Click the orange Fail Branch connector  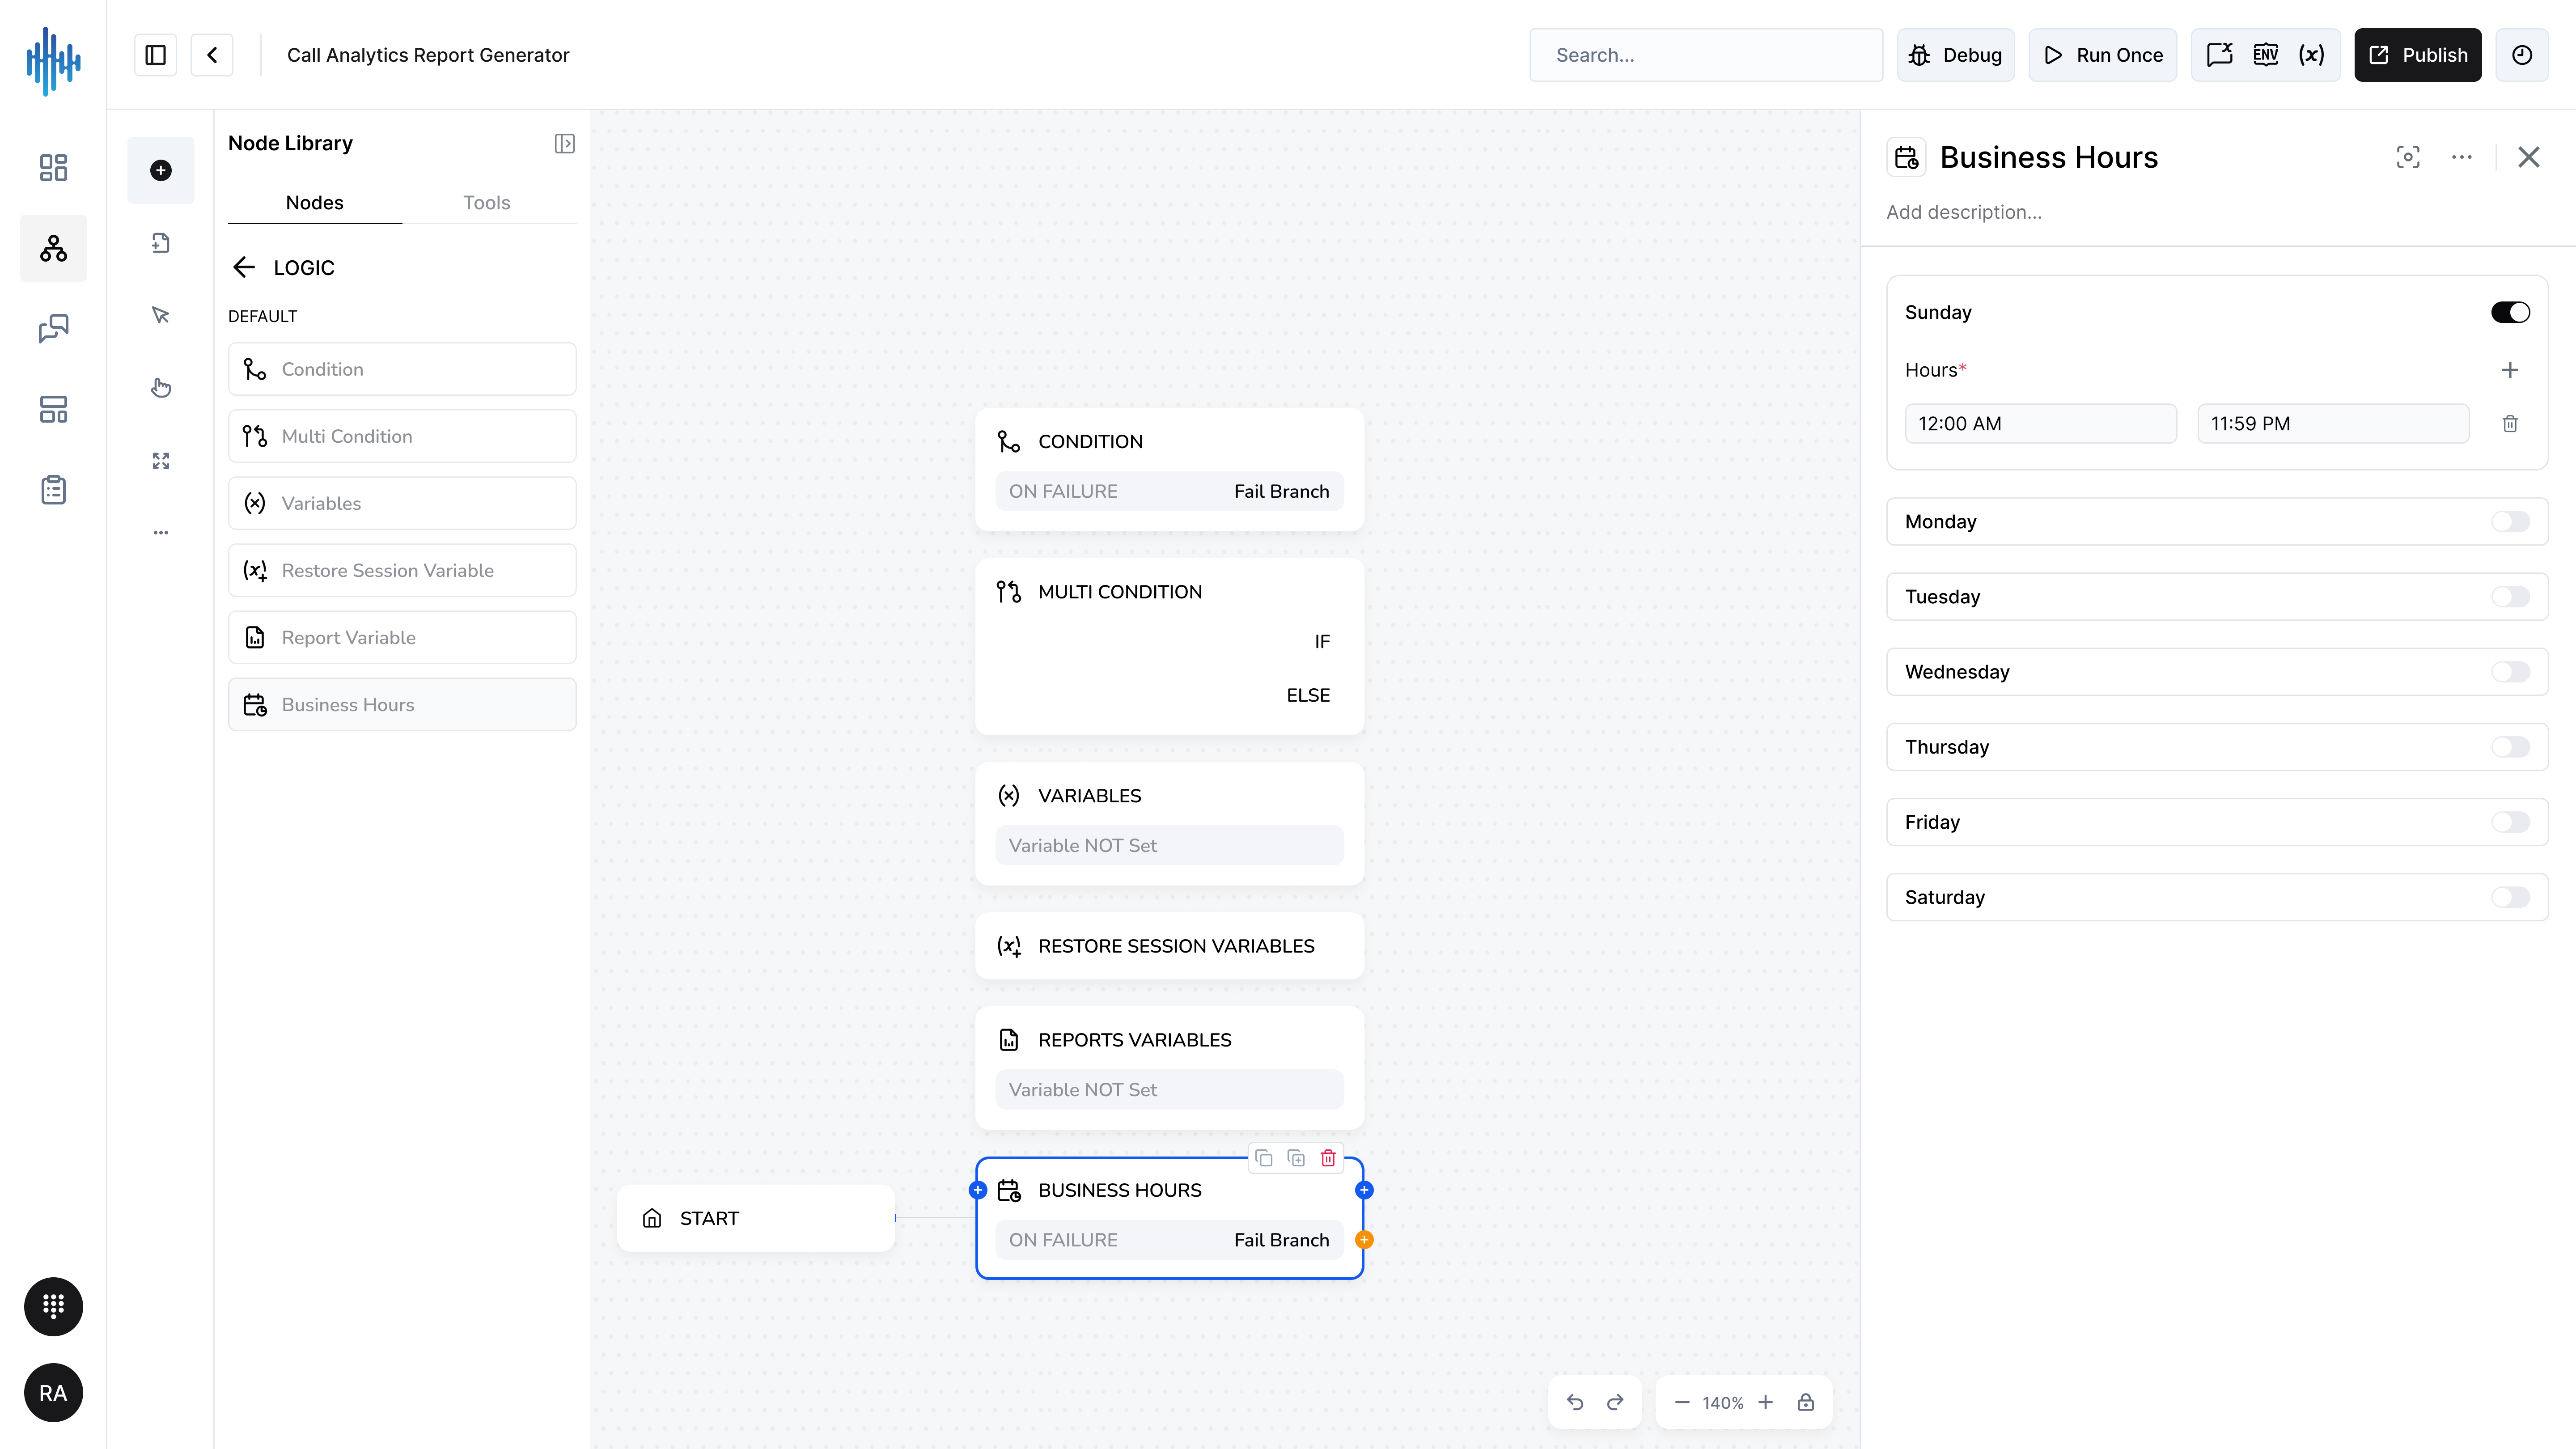pos(1364,1240)
